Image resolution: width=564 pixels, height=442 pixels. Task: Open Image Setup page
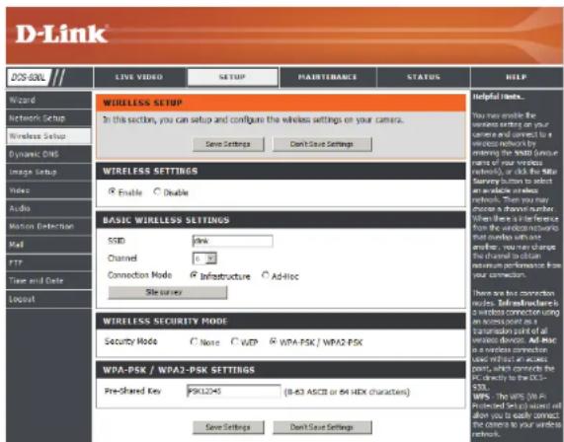(x=49, y=172)
